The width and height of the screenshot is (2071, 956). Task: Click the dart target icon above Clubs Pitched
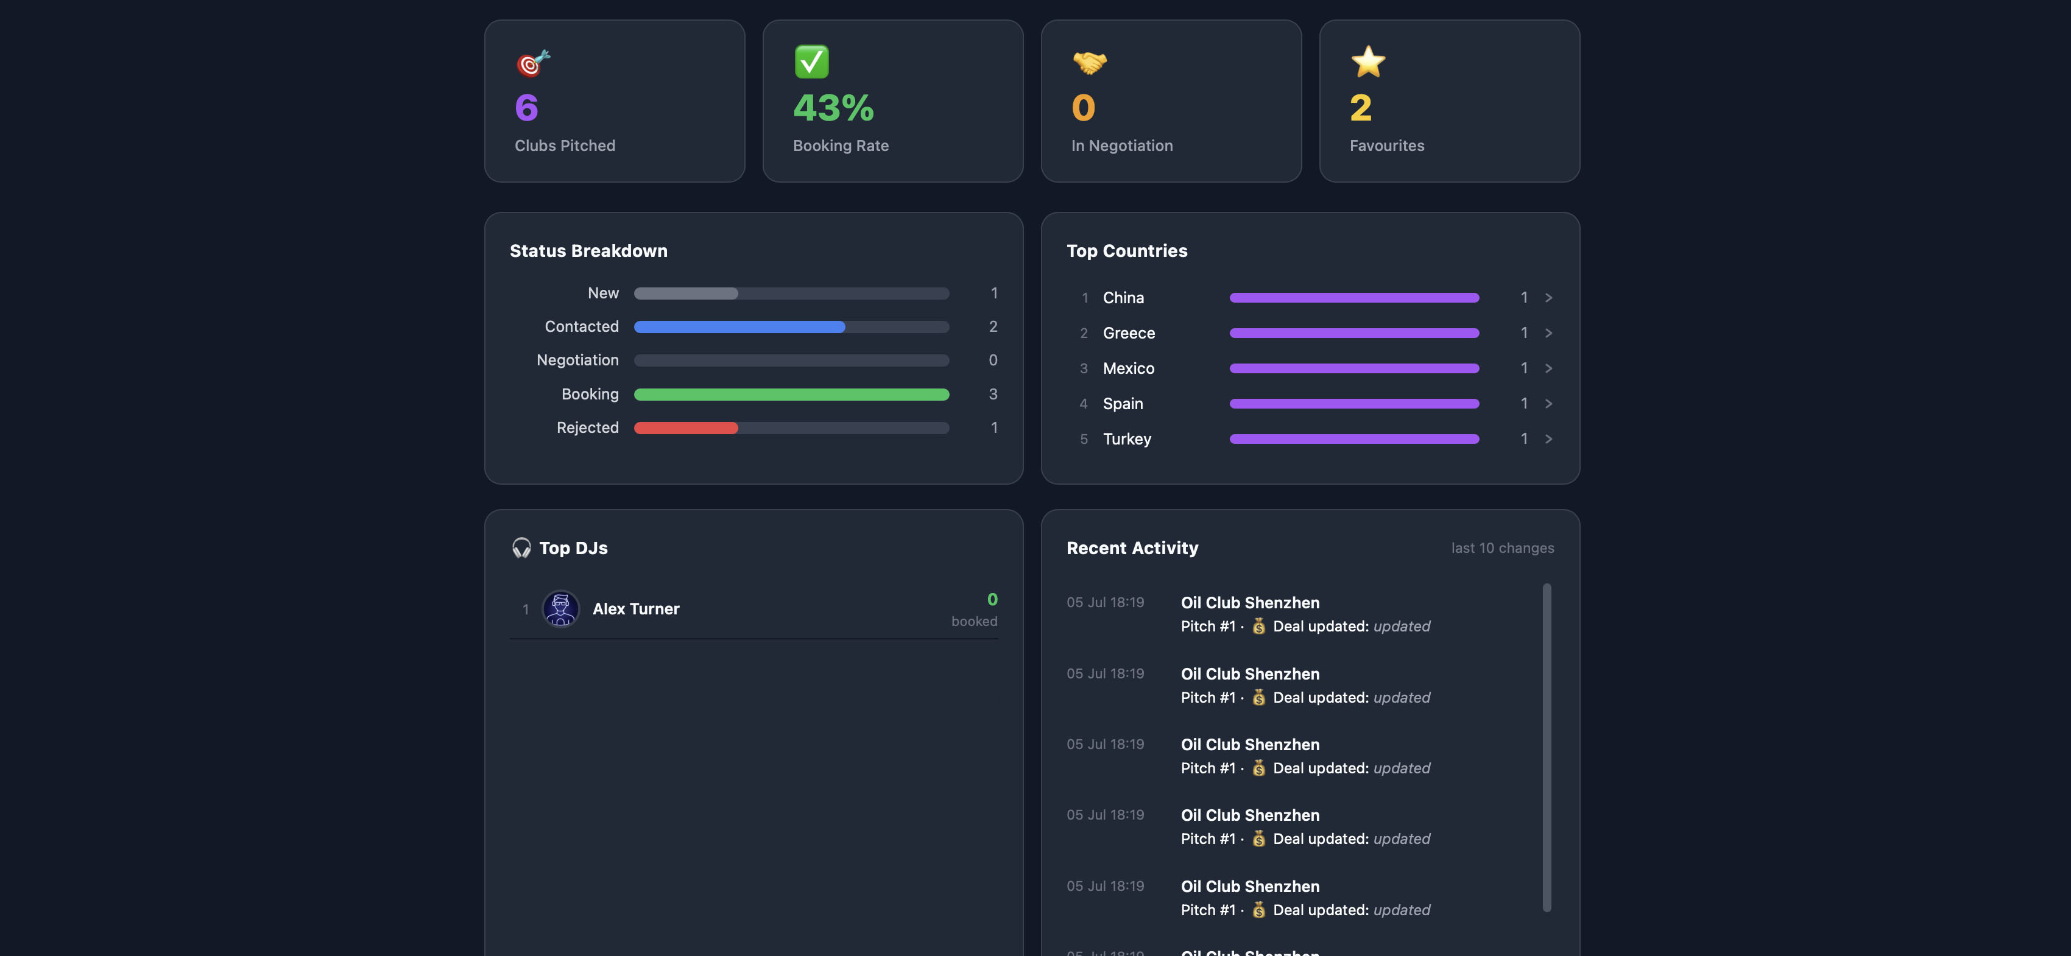tap(532, 62)
